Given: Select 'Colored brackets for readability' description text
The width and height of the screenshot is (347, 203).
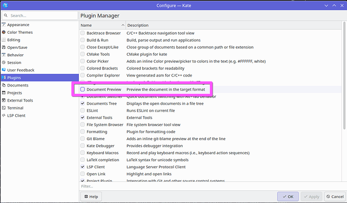Looking at the screenshot, I should [x=155, y=68].
